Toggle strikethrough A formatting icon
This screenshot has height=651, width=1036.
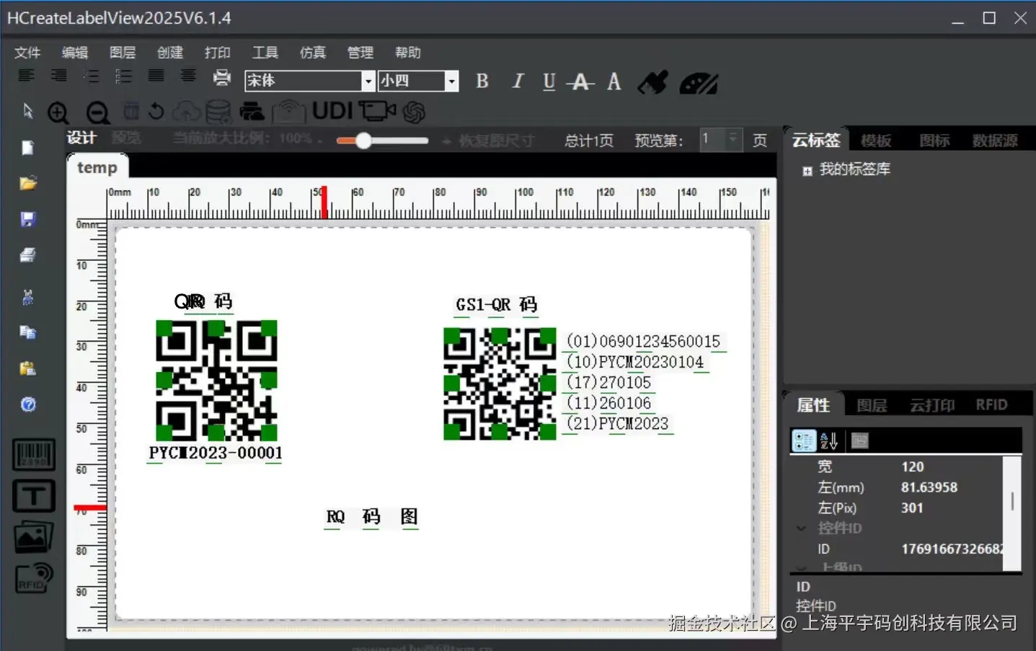point(580,82)
